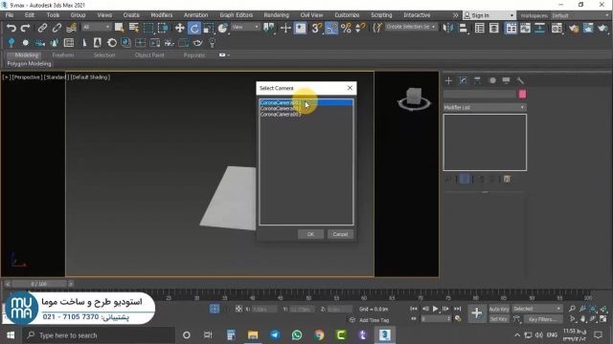Viewport: 613px width, 344px height.
Task: Click the time slider showing 0 / 100
Action: pos(38,284)
